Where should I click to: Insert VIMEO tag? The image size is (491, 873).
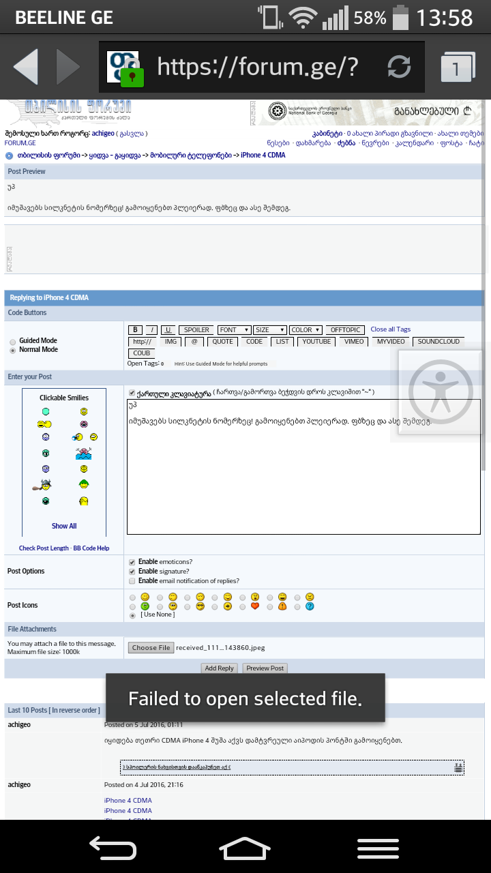[x=354, y=342]
